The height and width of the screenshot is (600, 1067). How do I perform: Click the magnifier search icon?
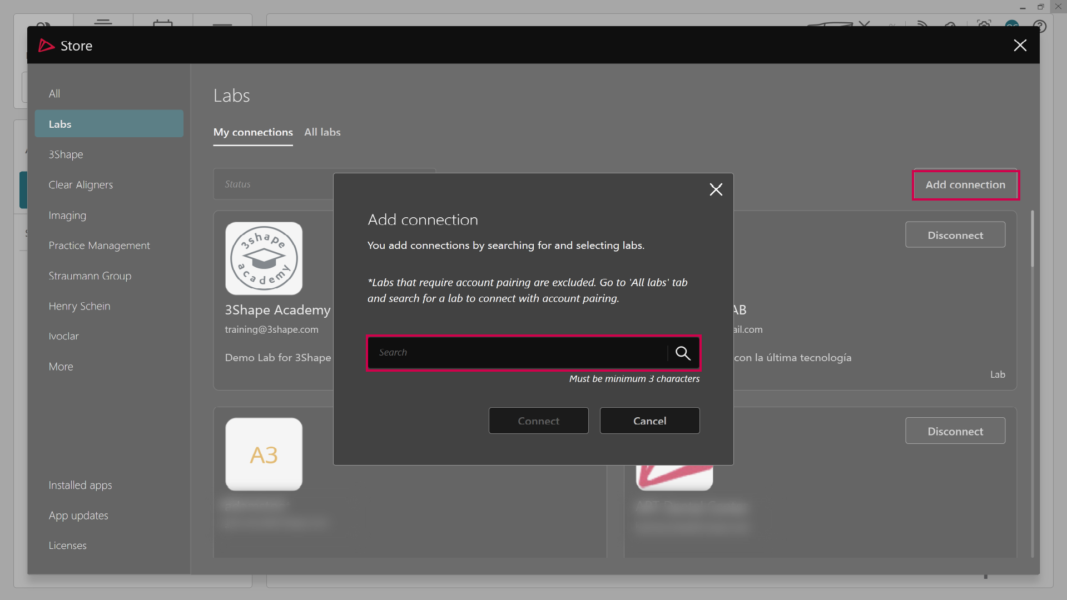(683, 353)
